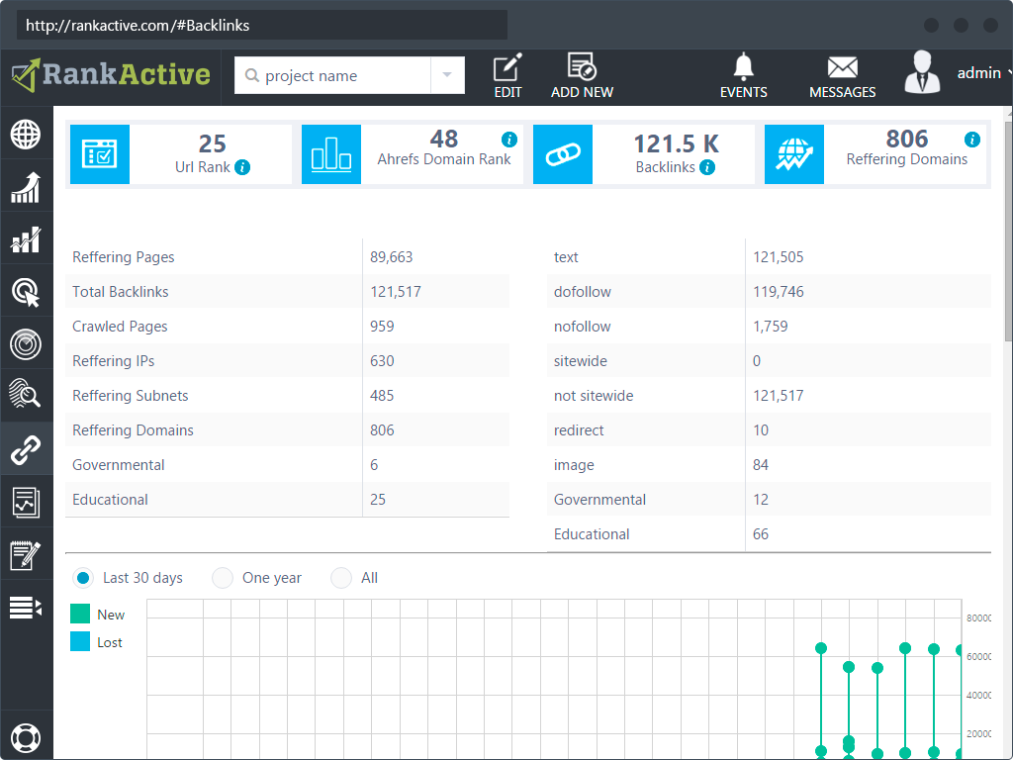Screen dimensions: 1013x760
Task: Click the vertical page scrollbar
Action: 1008,233
